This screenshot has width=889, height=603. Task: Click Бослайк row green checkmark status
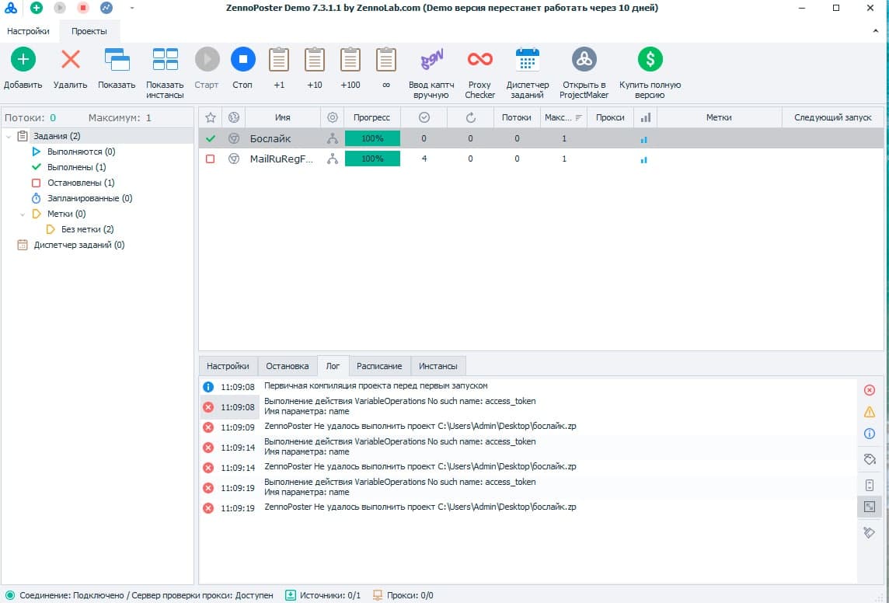[x=211, y=138]
